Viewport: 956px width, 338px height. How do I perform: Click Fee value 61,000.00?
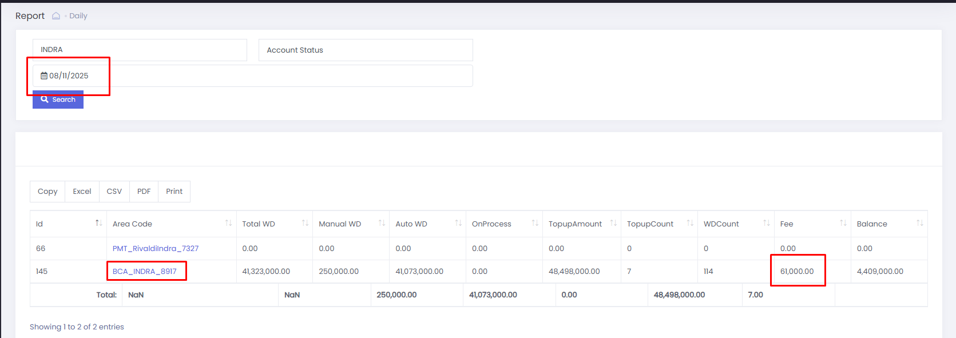coord(797,271)
